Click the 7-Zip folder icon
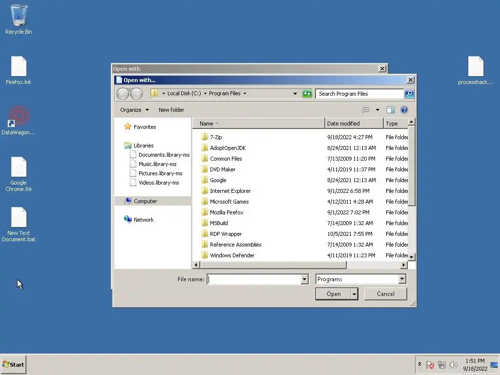The width and height of the screenshot is (500, 375). [x=205, y=137]
